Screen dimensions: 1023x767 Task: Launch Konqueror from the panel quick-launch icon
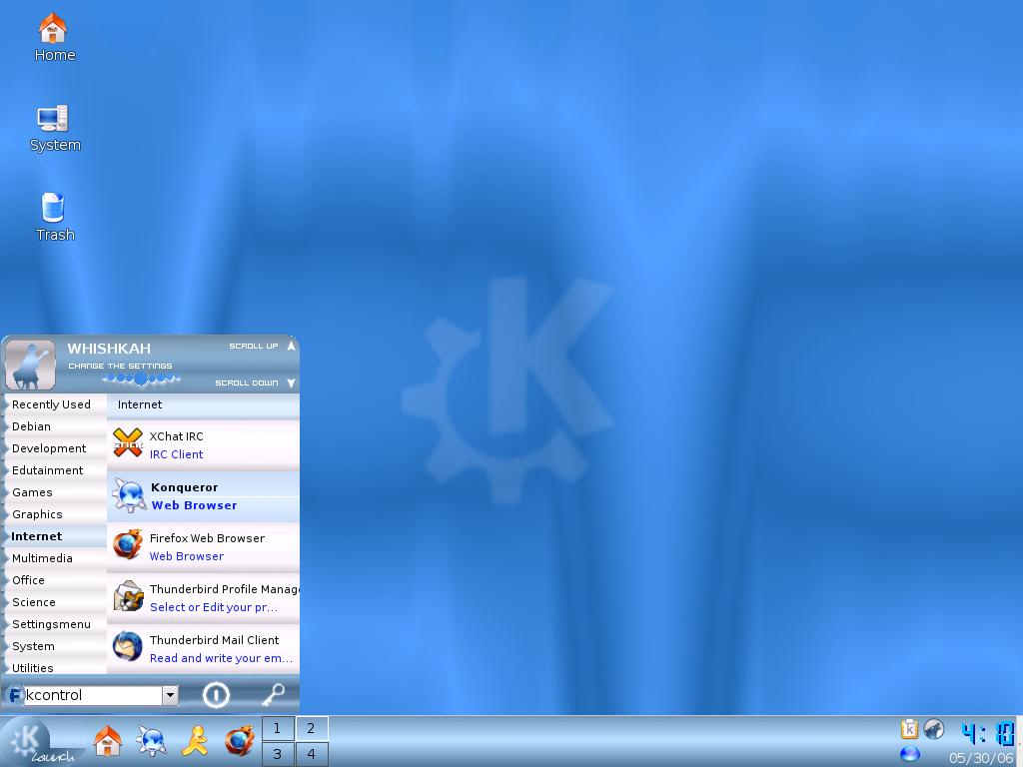pos(152,742)
